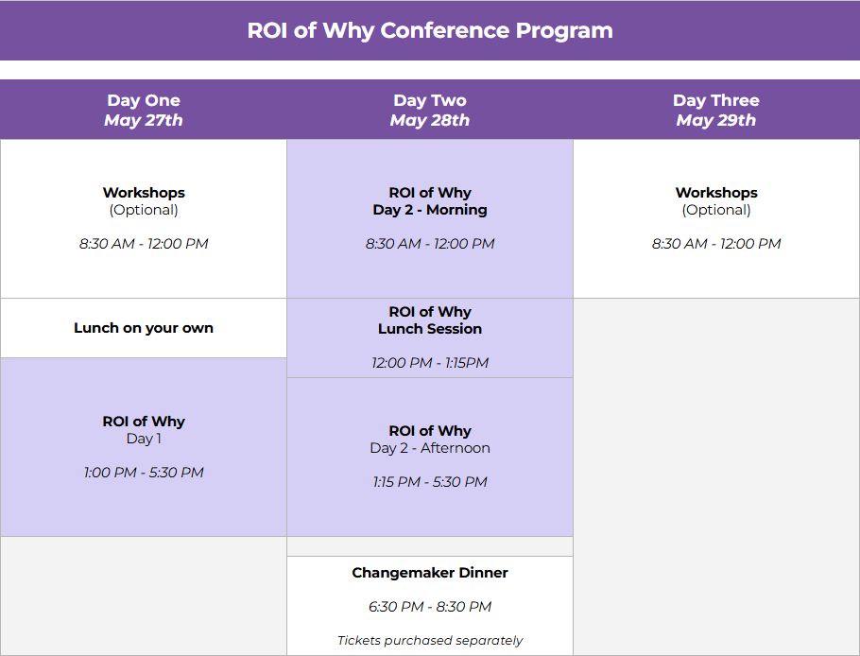860x656 pixels.
Task: Select the Day One May 27th header
Action: point(144,110)
